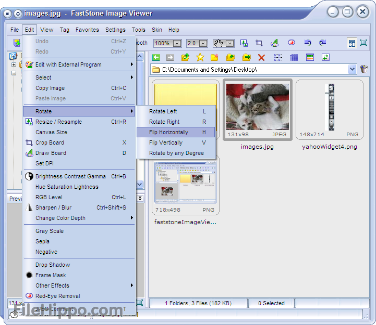The image size is (376, 325).
Task: Click the red X Delete icon
Action: (261, 57)
